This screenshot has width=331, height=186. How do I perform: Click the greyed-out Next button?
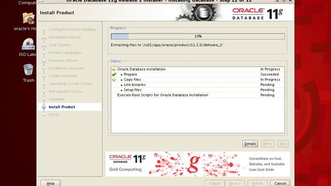pos(235,183)
